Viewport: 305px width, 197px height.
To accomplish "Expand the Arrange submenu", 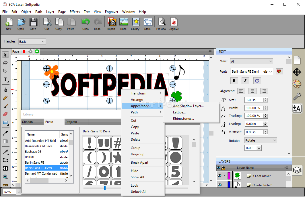I will pos(143,99).
